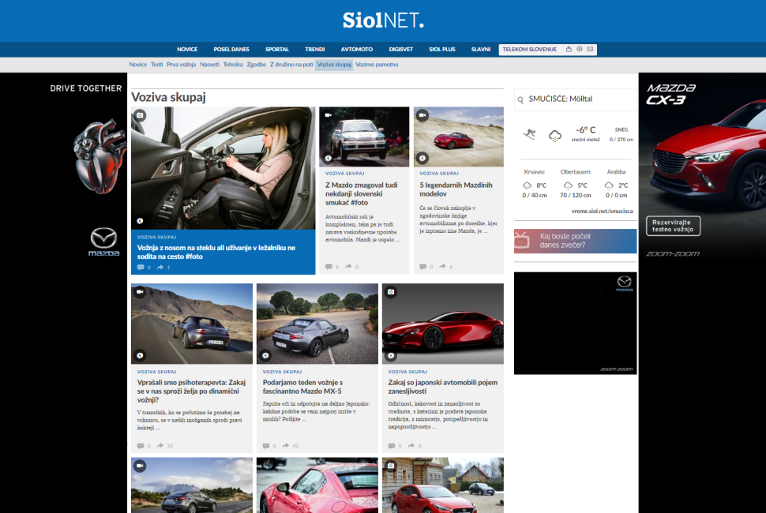
Task: Open the NOVICE main menu item
Action: [187, 49]
